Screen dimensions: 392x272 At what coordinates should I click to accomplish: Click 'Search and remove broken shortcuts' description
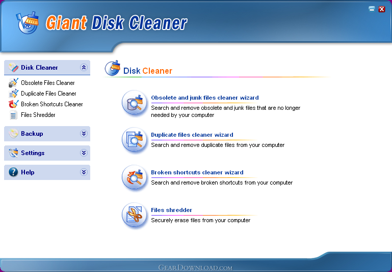point(222,183)
